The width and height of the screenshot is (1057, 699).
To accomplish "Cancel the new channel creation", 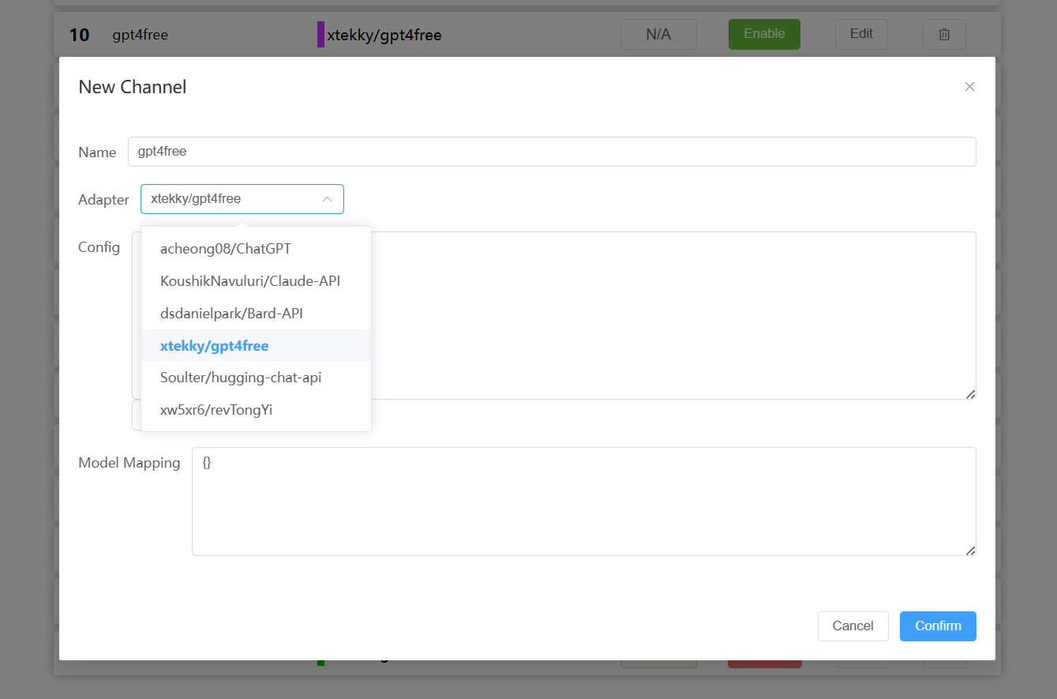I will point(853,626).
